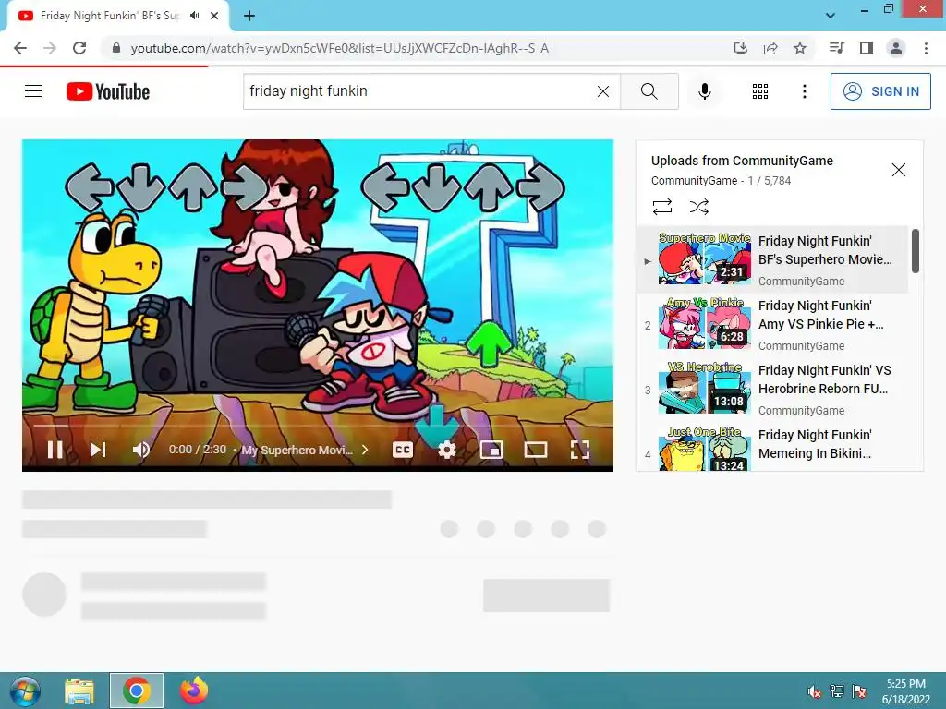The width and height of the screenshot is (946, 709).
Task: Open File Explorer from taskbar
Action: (79, 691)
